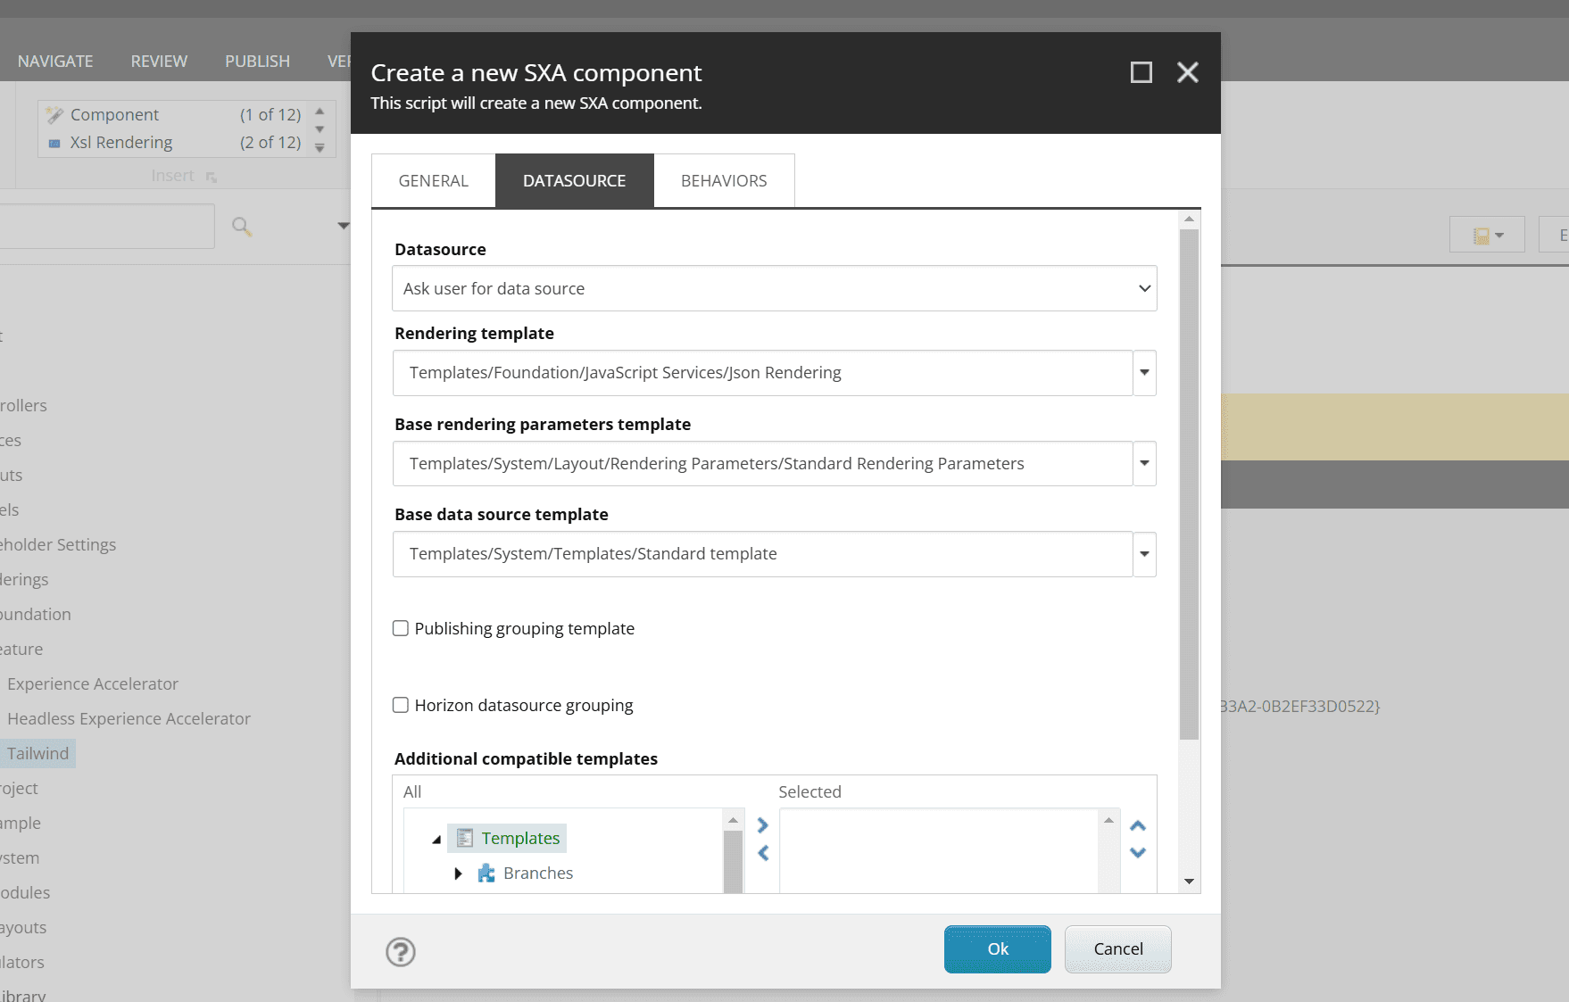1569x1002 pixels.
Task: Click the Branches puzzle icon
Action: coord(486,873)
